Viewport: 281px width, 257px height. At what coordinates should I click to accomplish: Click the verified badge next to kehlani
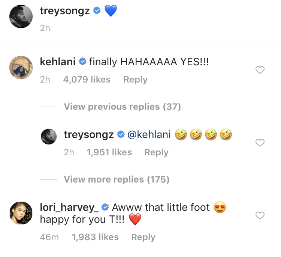tap(83, 62)
